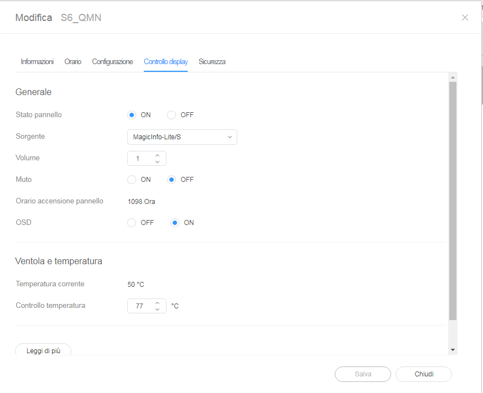The image size is (483, 393).
Task: Raise Controllo temperatura with up arrow
Action: click(x=157, y=302)
